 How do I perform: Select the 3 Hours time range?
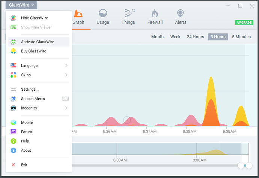tap(218, 37)
